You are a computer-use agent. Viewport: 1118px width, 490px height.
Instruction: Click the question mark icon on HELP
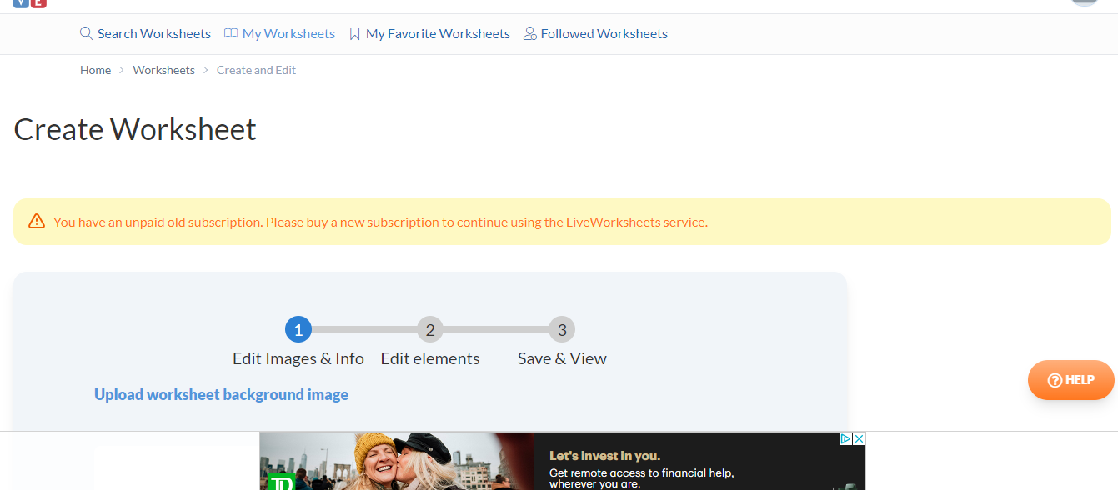click(1055, 380)
